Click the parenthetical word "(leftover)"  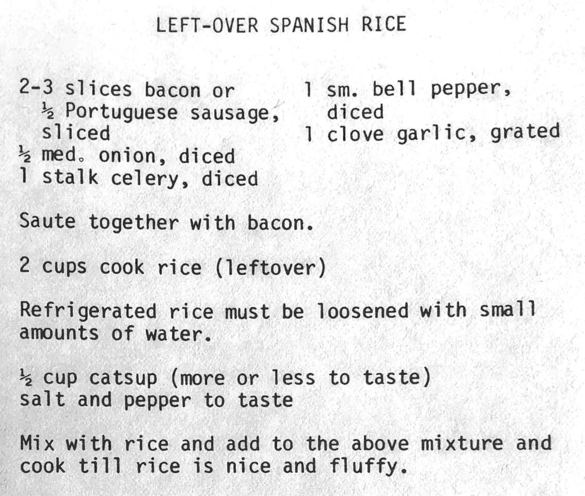coord(270,268)
